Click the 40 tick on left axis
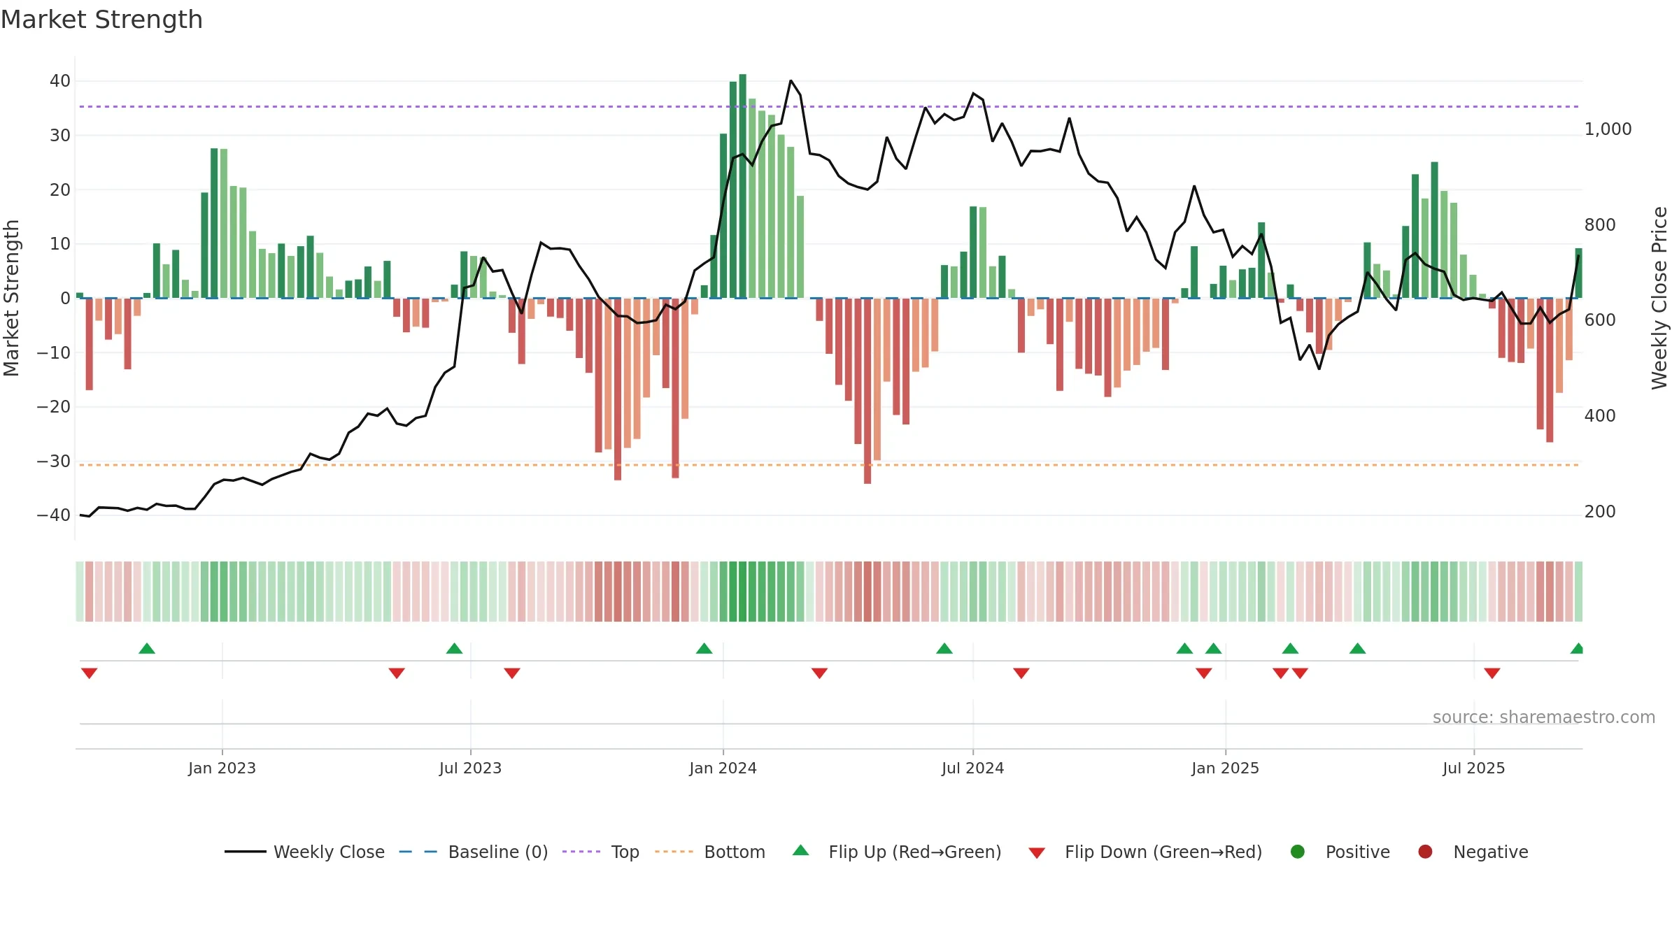Viewport: 1679px width, 944px height. [60, 81]
